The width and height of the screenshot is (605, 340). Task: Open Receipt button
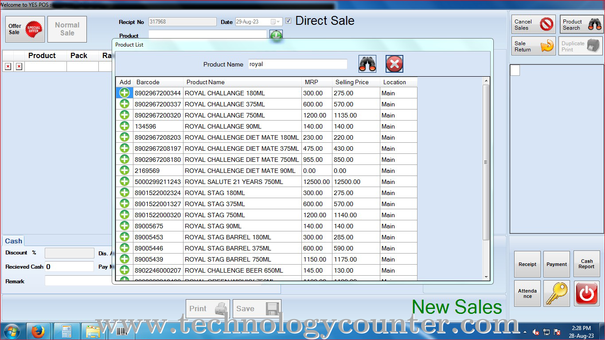coord(527,264)
